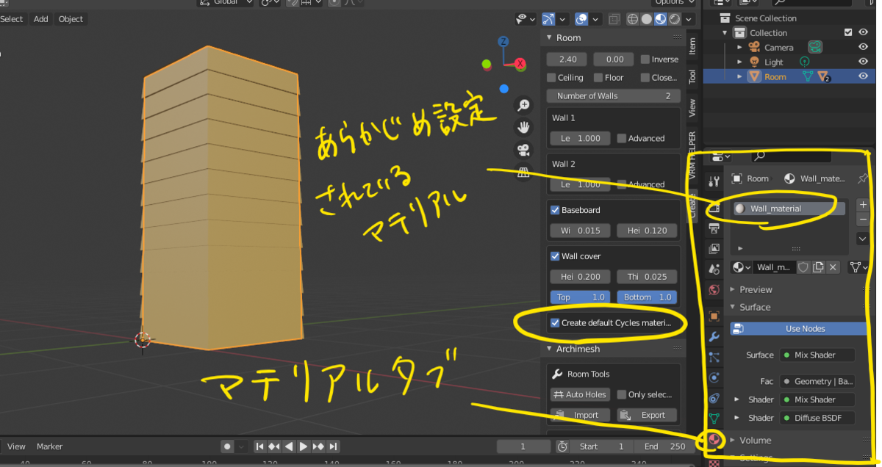Open the Object properties orange square tab

point(714,316)
